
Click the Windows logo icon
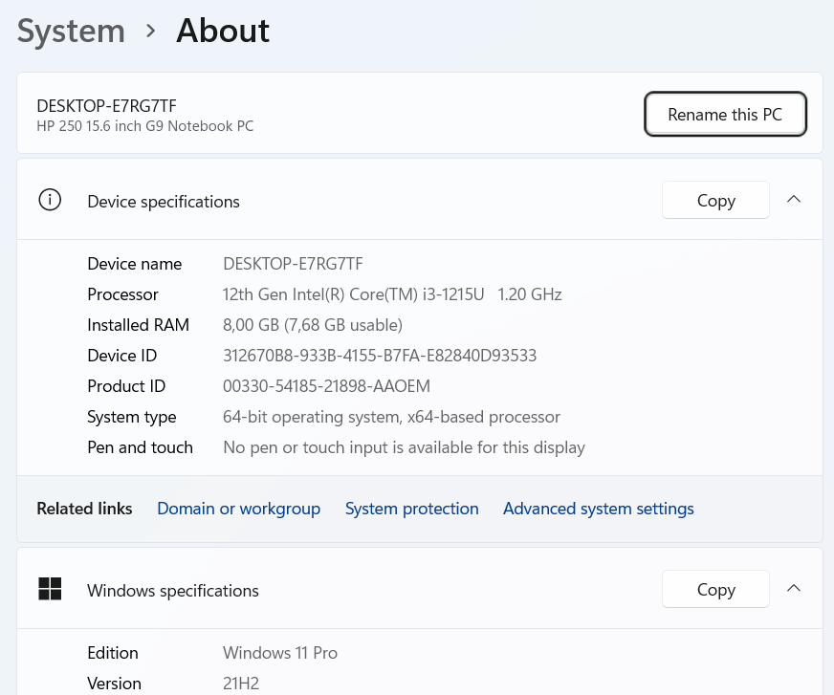tap(50, 589)
